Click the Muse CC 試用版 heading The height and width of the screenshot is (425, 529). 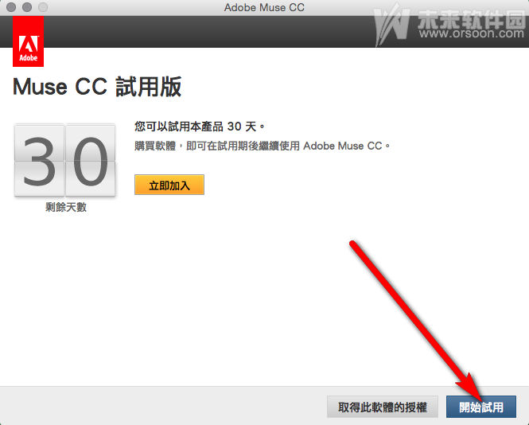click(97, 87)
